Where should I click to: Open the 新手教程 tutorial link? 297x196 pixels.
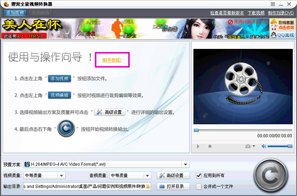(x=112, y=60)
